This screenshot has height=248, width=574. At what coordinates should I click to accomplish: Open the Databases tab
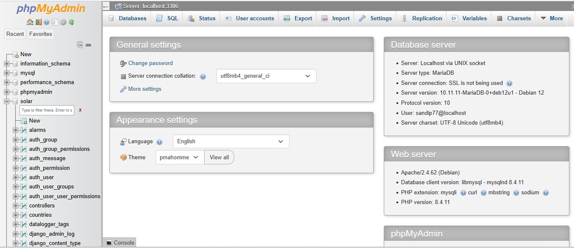127,19
